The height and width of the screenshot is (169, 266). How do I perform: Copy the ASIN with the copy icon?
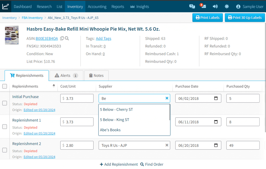(x=62, y=38)
